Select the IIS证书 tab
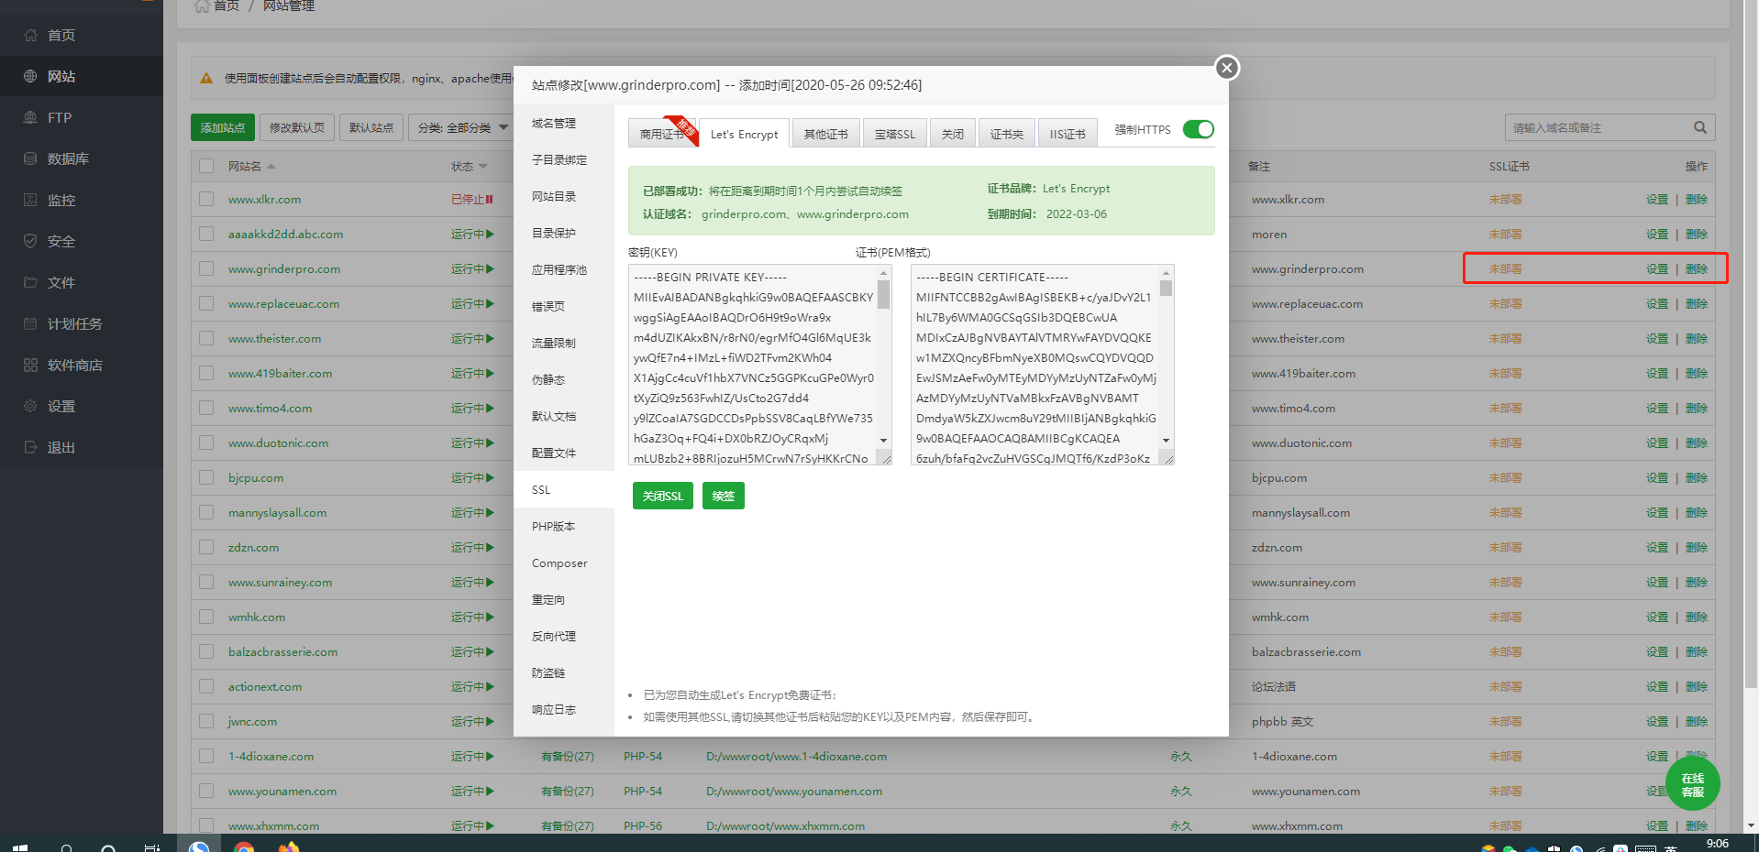The image size is (1759, 852). (1068, 134)
